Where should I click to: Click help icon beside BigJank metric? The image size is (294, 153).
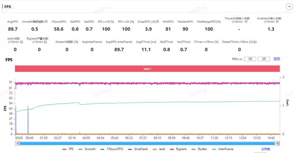click(x=46, y=42)
